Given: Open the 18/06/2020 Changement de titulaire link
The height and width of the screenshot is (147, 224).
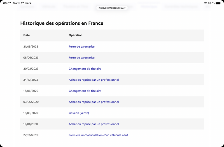Looking at the screenshot, I should 85,91.
